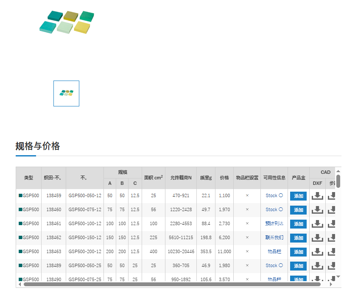This screenshot has height=304, width=355.
Task: Open 预计到达 link for GSP500-100-12
Action: [x=274, y=223]
